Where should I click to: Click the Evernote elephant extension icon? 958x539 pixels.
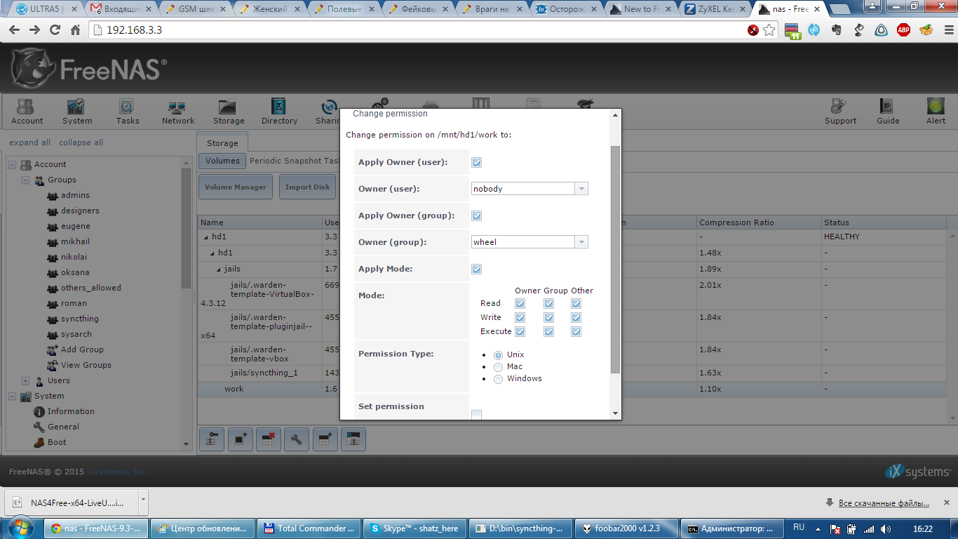pyautogui.click(x=836, y=30)
